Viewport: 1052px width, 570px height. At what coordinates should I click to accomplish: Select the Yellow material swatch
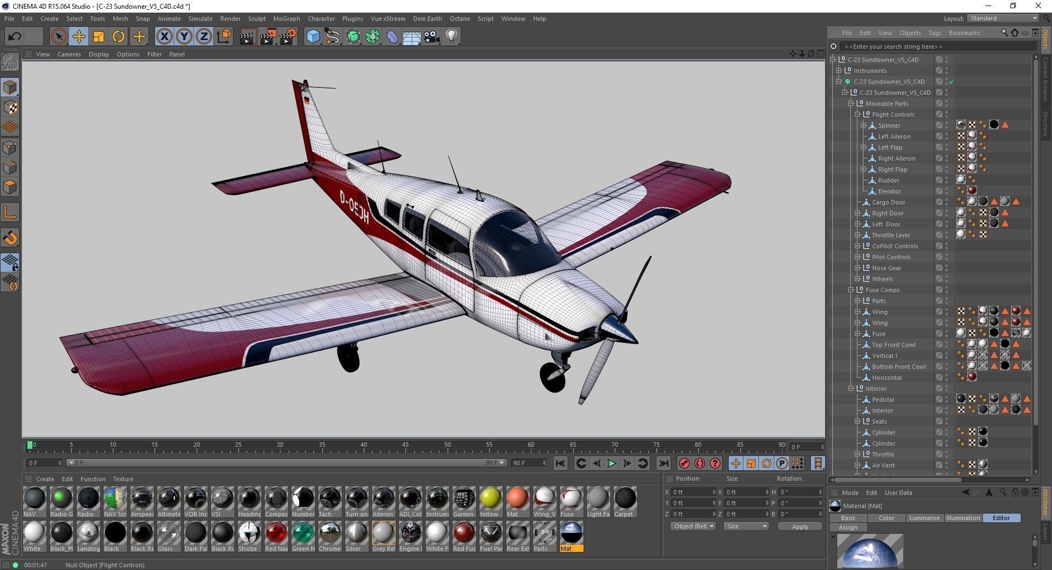click(490, 502)
